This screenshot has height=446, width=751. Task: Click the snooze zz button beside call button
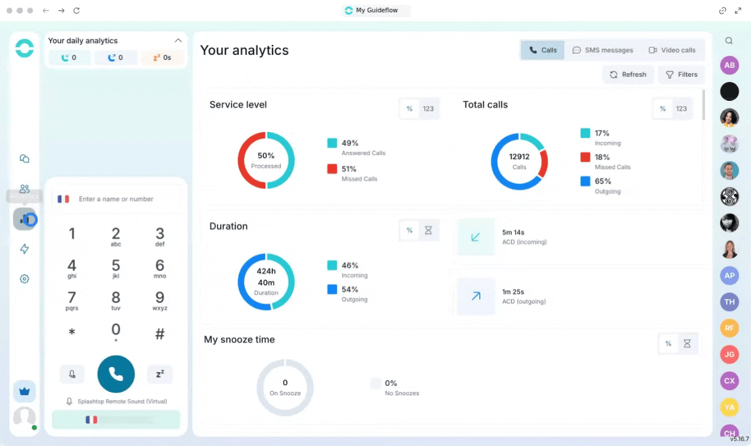pyautogui.click(x=160, y=374)
